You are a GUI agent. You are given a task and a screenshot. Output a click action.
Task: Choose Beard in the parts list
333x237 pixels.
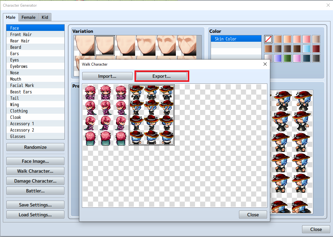pos(35,47)
